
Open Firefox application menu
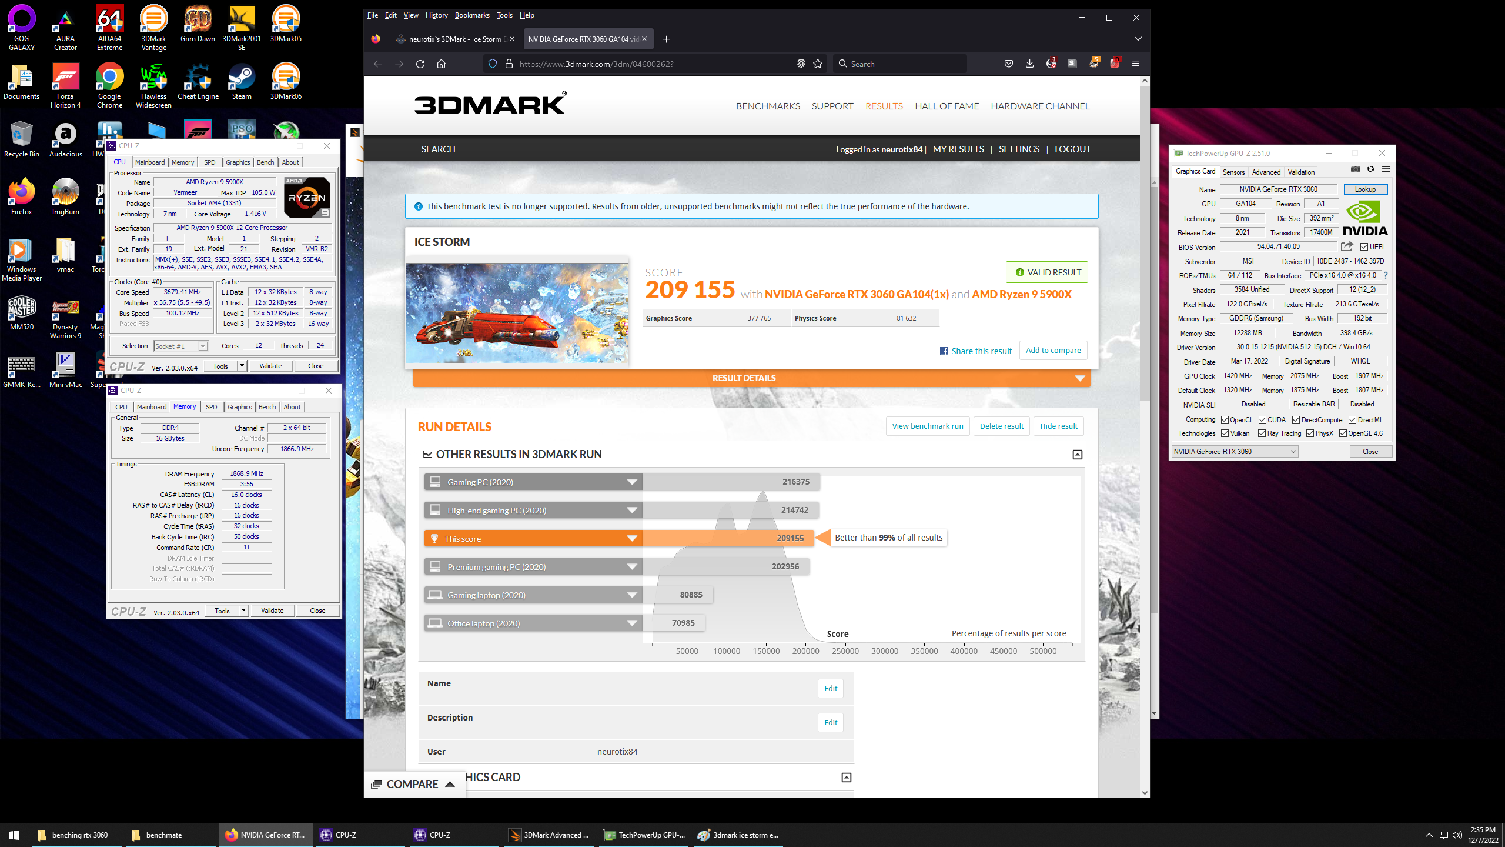1136,64
